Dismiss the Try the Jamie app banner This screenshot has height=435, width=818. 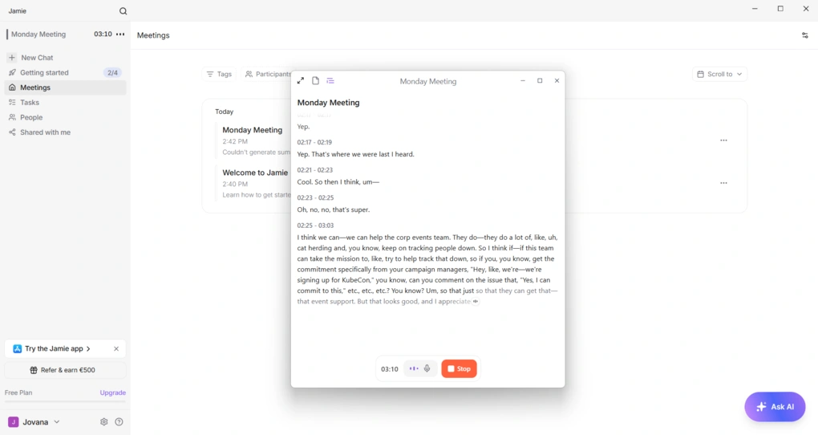click(x=116, y=349)
